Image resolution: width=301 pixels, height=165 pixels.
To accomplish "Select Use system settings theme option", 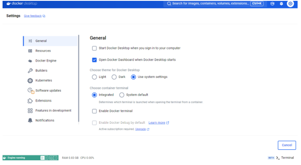I will [133, 77].
